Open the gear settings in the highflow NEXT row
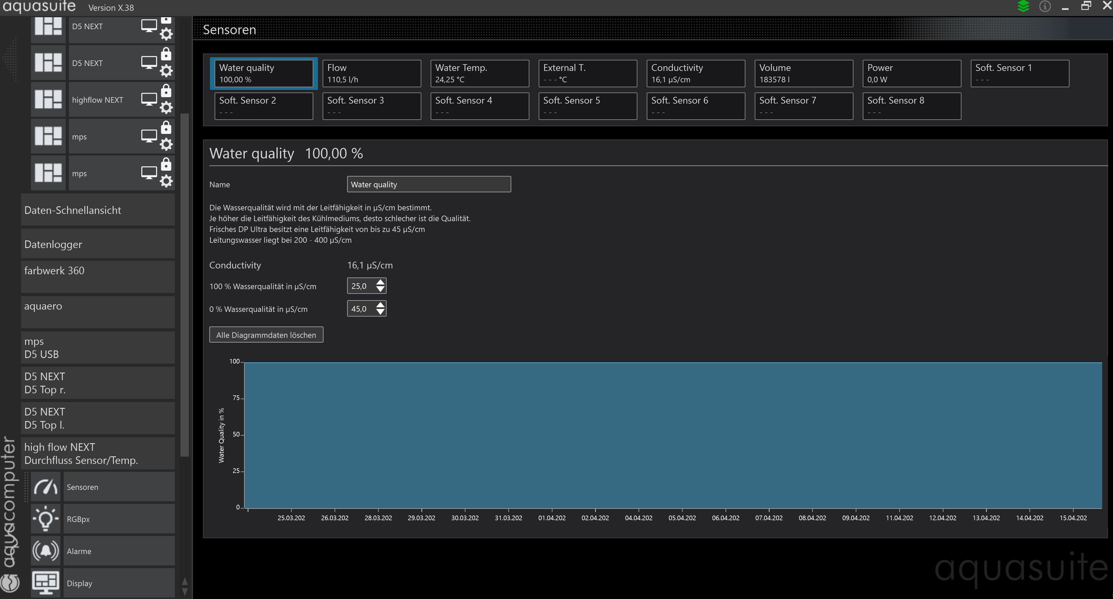The height and width of the screenshot is (599, 1113). click(166, 108)
